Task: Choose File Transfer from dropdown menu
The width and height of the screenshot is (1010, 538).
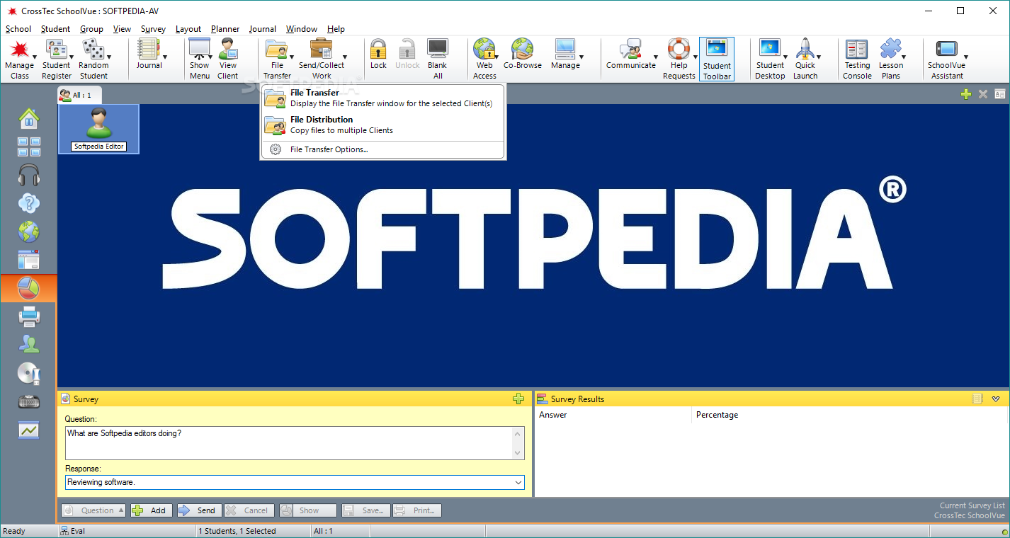Action: [x=382, y=98]
